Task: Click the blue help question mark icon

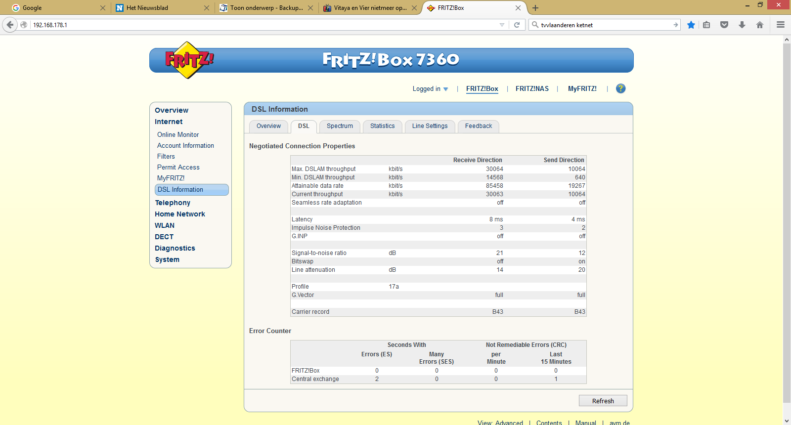Action: tap(620, 88)
